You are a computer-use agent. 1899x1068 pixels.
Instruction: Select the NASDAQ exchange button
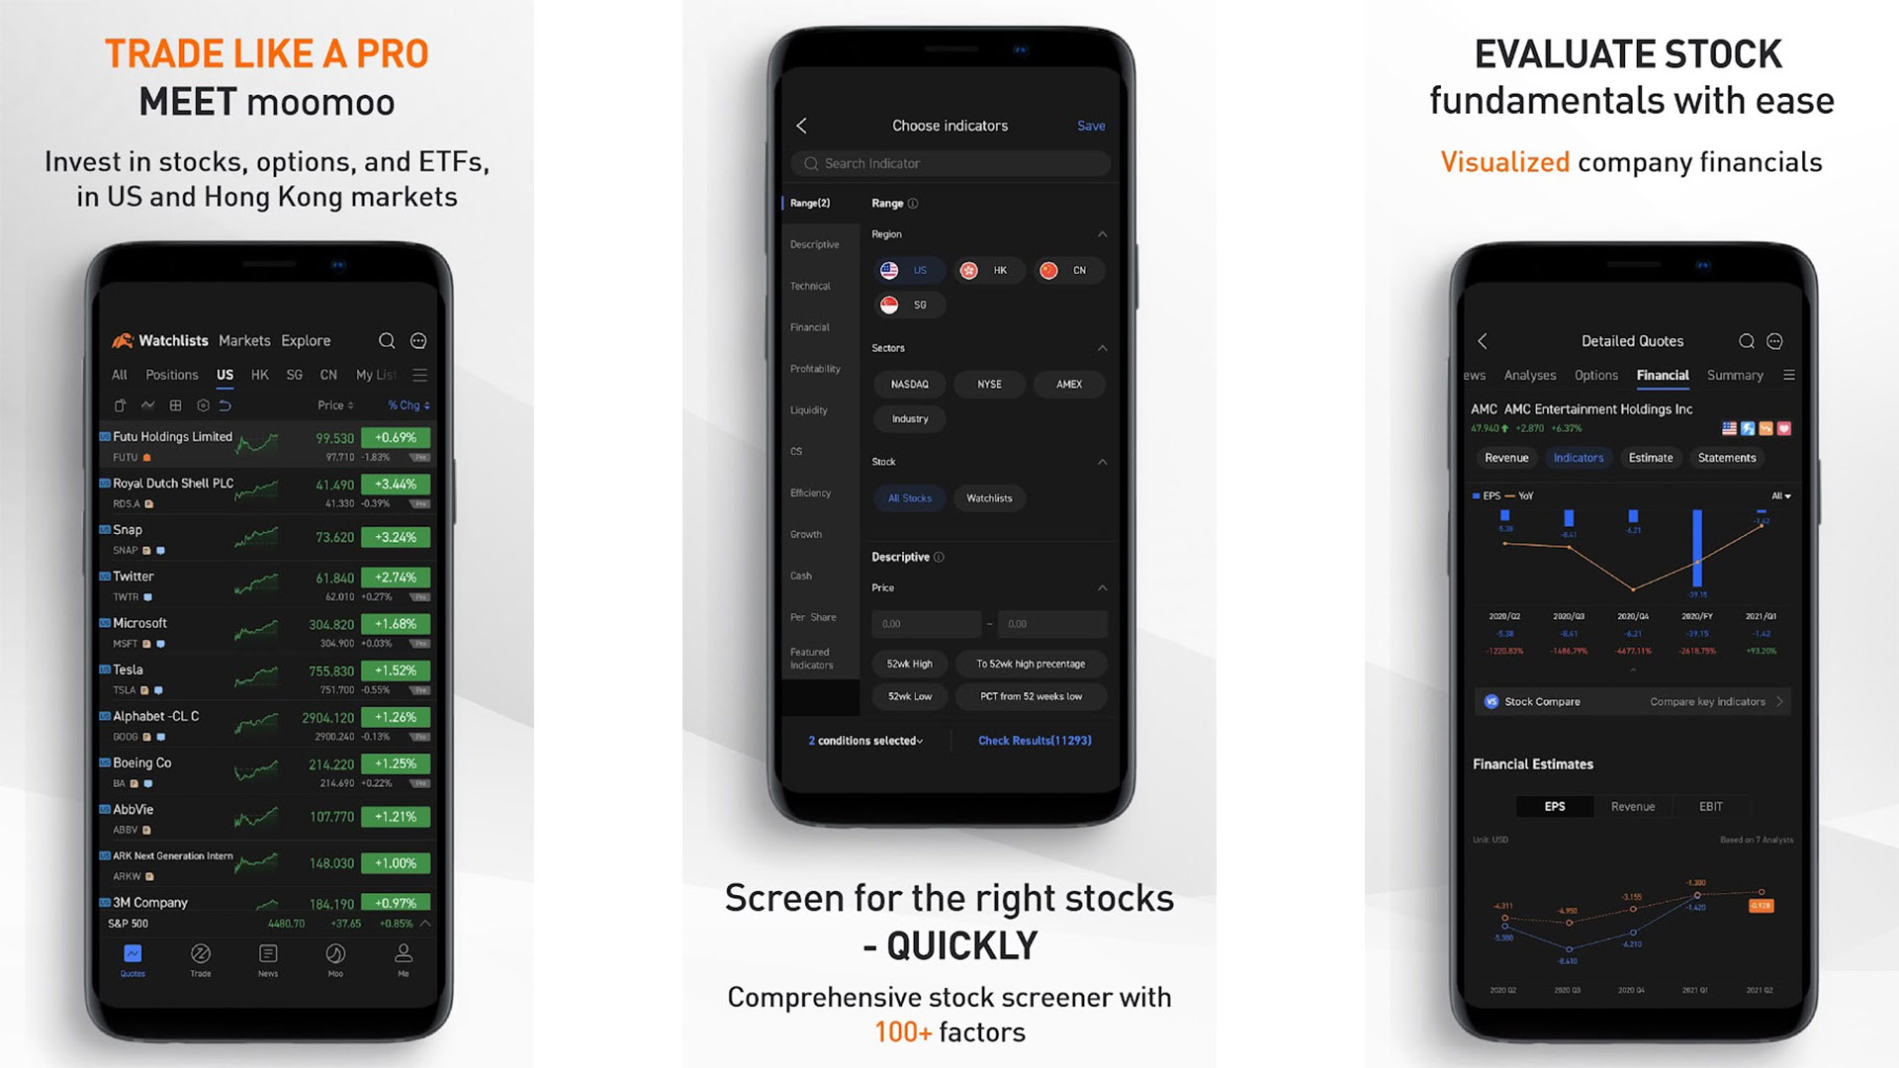pyautogui.click(x=908, y=384)
